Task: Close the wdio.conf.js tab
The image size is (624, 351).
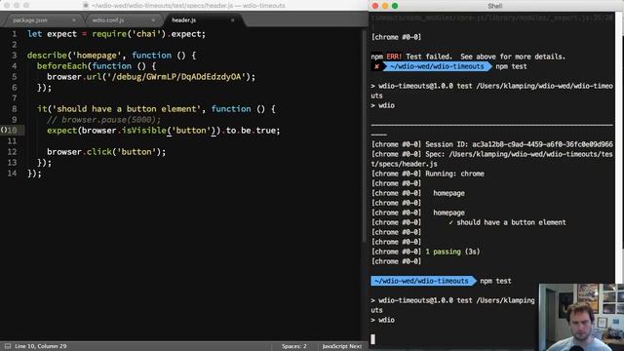Action: pyautogui.click(x=153, y=19)
